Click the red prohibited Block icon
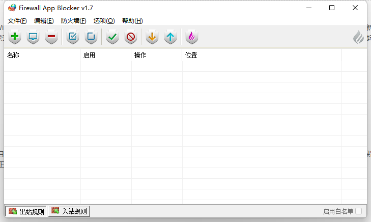The width and height of the screenshot is (371, 222). click(131, 37)
